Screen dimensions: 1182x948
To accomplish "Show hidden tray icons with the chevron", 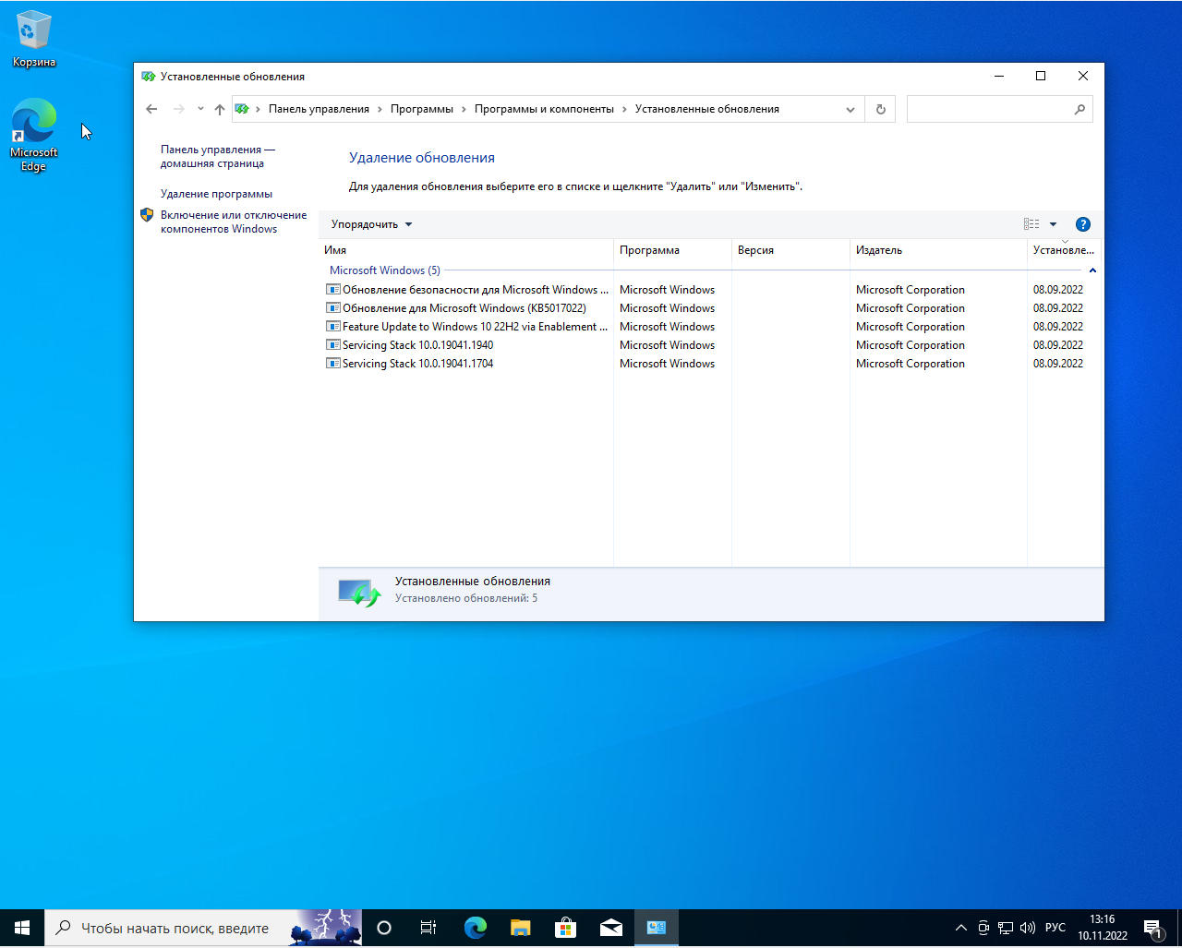I will tap(961, 928).
